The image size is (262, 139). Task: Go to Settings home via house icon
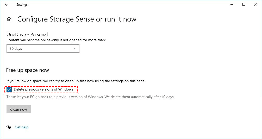(x=9, y=19)
